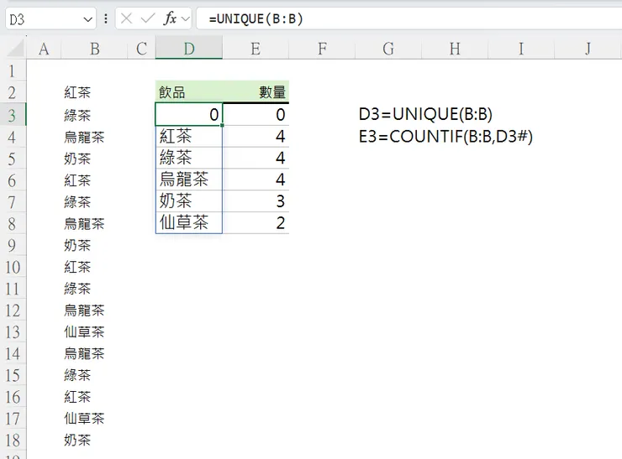
Task: Click the Enter checkmark icon in formula bar
Action: point(148,18)
